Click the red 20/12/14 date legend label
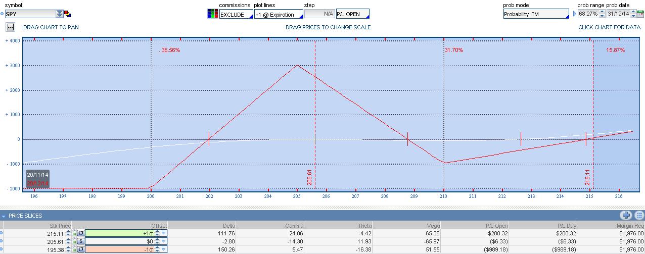 click(38, 183)
